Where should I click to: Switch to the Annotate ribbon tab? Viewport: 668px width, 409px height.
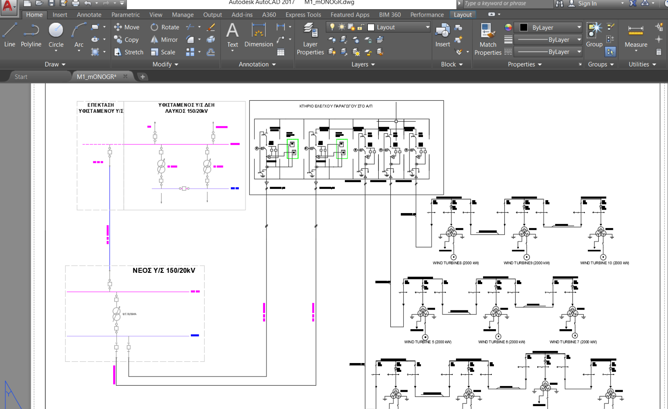tap(89, 15)
